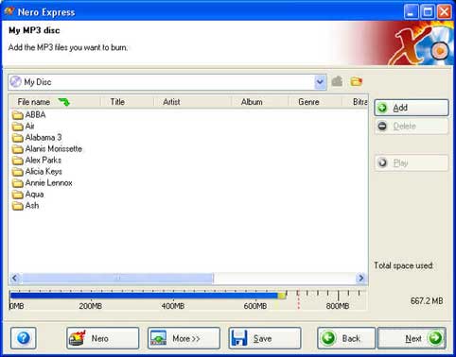
Task: Click the 667.2 MB total space value
Action: pos(427,301)
